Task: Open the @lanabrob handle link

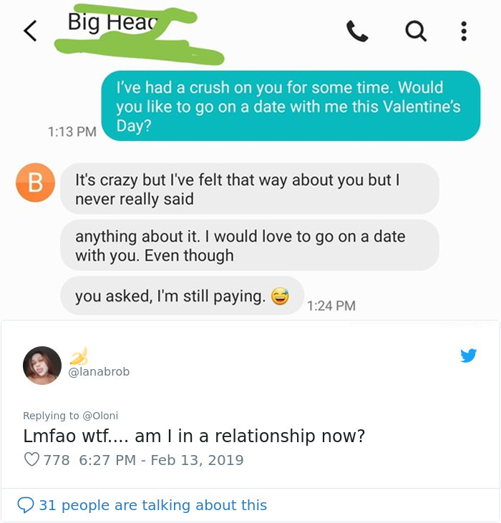Action: tap(99, 372)
